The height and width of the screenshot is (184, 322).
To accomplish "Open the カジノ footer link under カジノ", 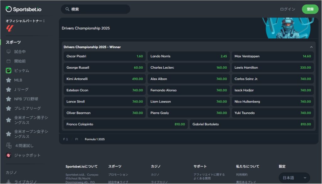I will (155, 175).
